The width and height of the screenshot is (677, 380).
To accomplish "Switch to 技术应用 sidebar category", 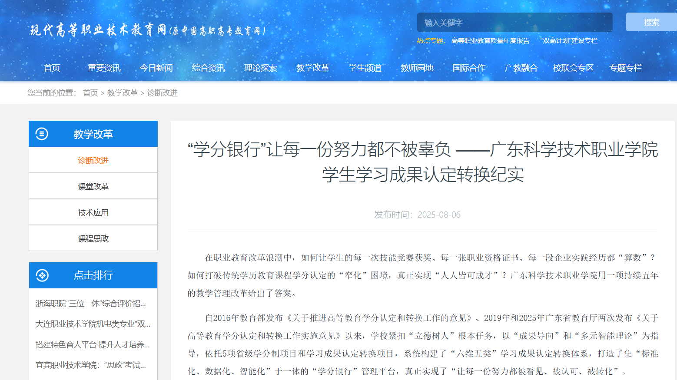I will tap(93, 212).
